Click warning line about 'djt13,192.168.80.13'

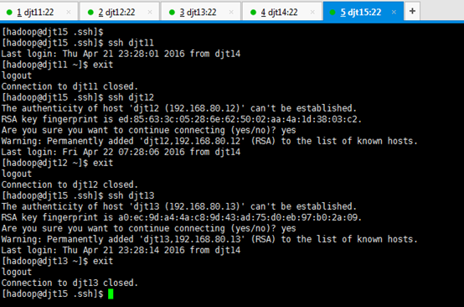tap(209, 239)
